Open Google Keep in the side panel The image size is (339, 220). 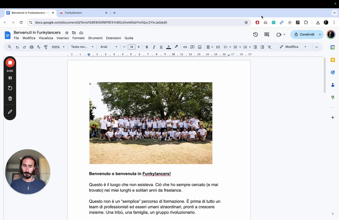333,60
